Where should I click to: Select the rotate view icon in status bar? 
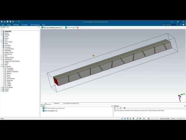128,118
